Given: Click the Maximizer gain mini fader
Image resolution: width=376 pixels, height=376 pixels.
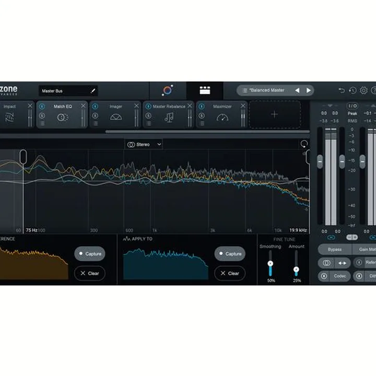Looking at the screenshot, I should pyautogui.click(x=243, y=118).
